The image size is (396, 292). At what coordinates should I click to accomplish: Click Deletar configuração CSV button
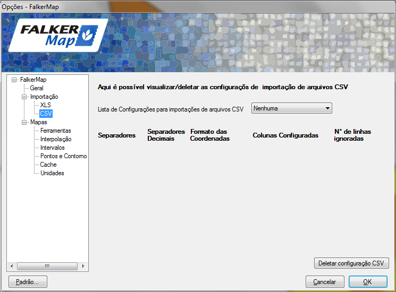pos(351,263)
